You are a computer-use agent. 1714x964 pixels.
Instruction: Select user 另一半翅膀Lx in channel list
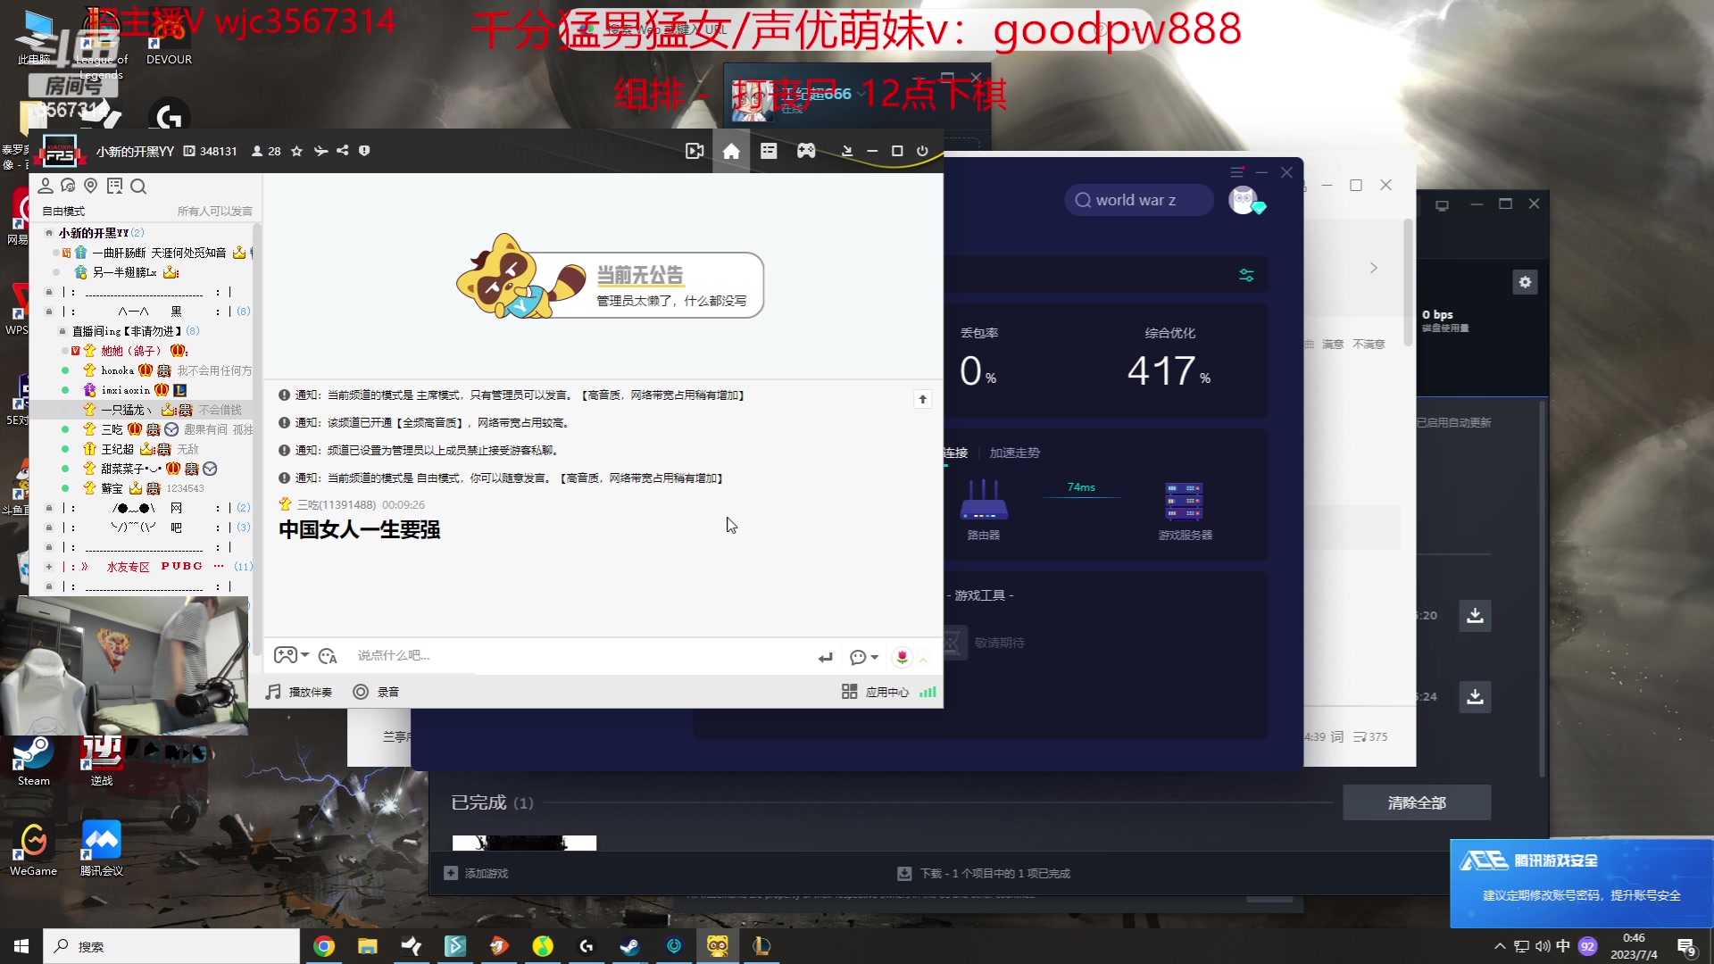tap(124, 272)
